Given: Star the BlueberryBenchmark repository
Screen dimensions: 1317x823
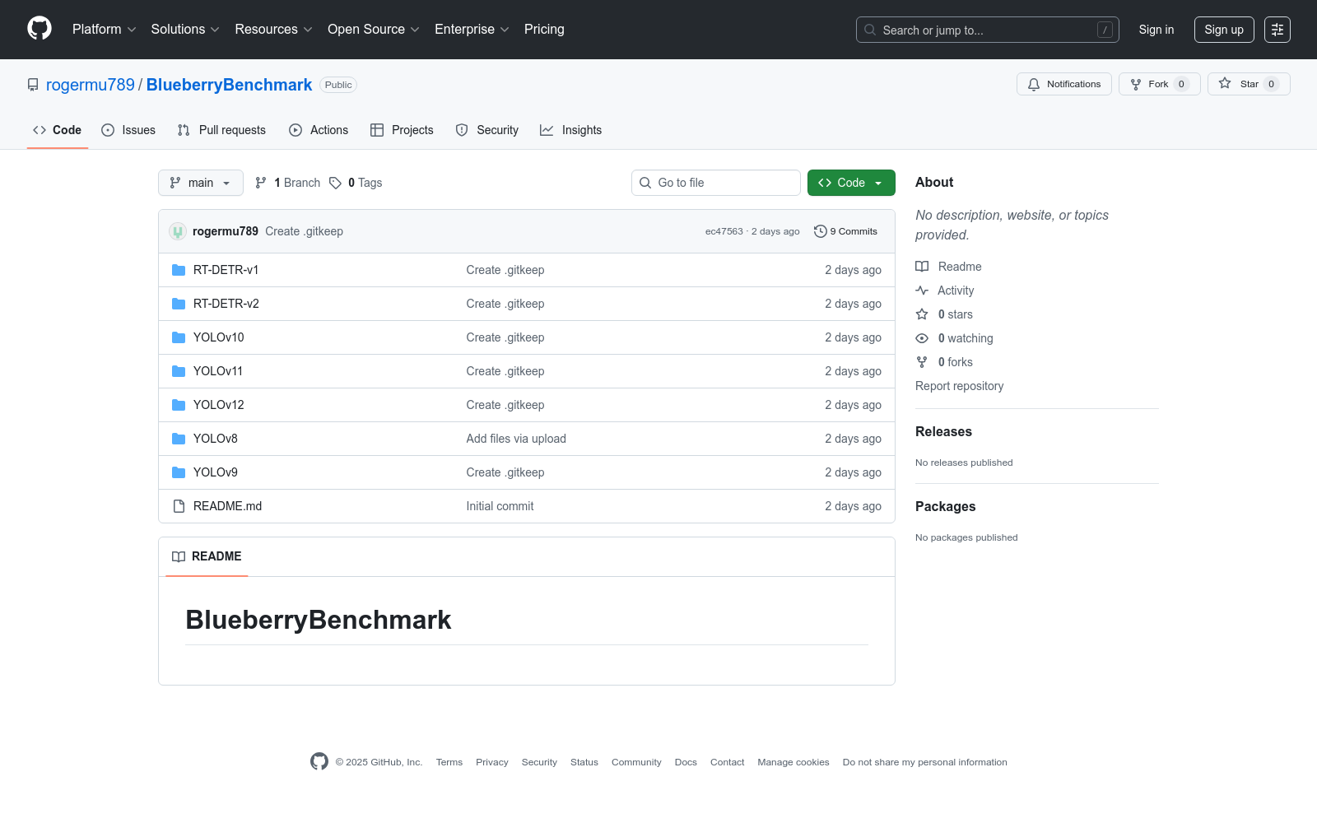Looking at the screenshot, I should pyautogui.click(x=1249, y=84).
